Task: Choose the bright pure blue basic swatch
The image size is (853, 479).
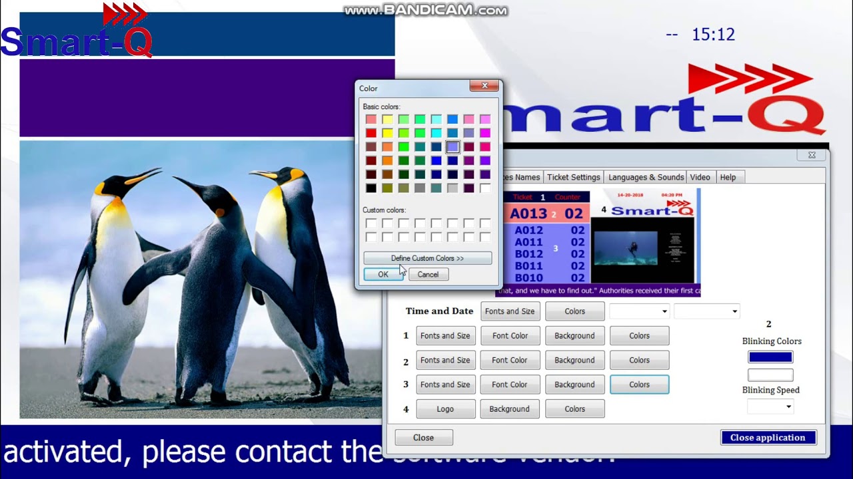Action: point(436,160)
